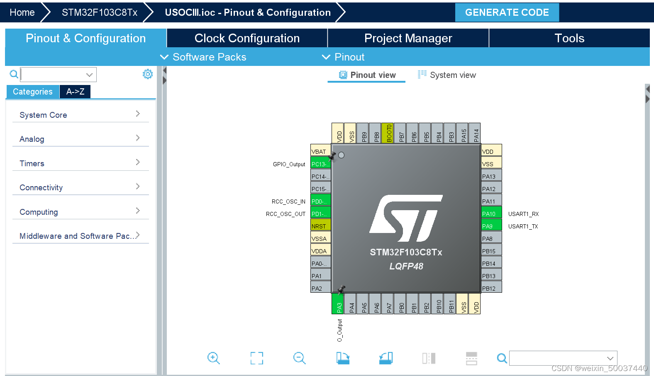Click the PB9 pin on top
Screen dimensions: 654x376
coord(363,133)
